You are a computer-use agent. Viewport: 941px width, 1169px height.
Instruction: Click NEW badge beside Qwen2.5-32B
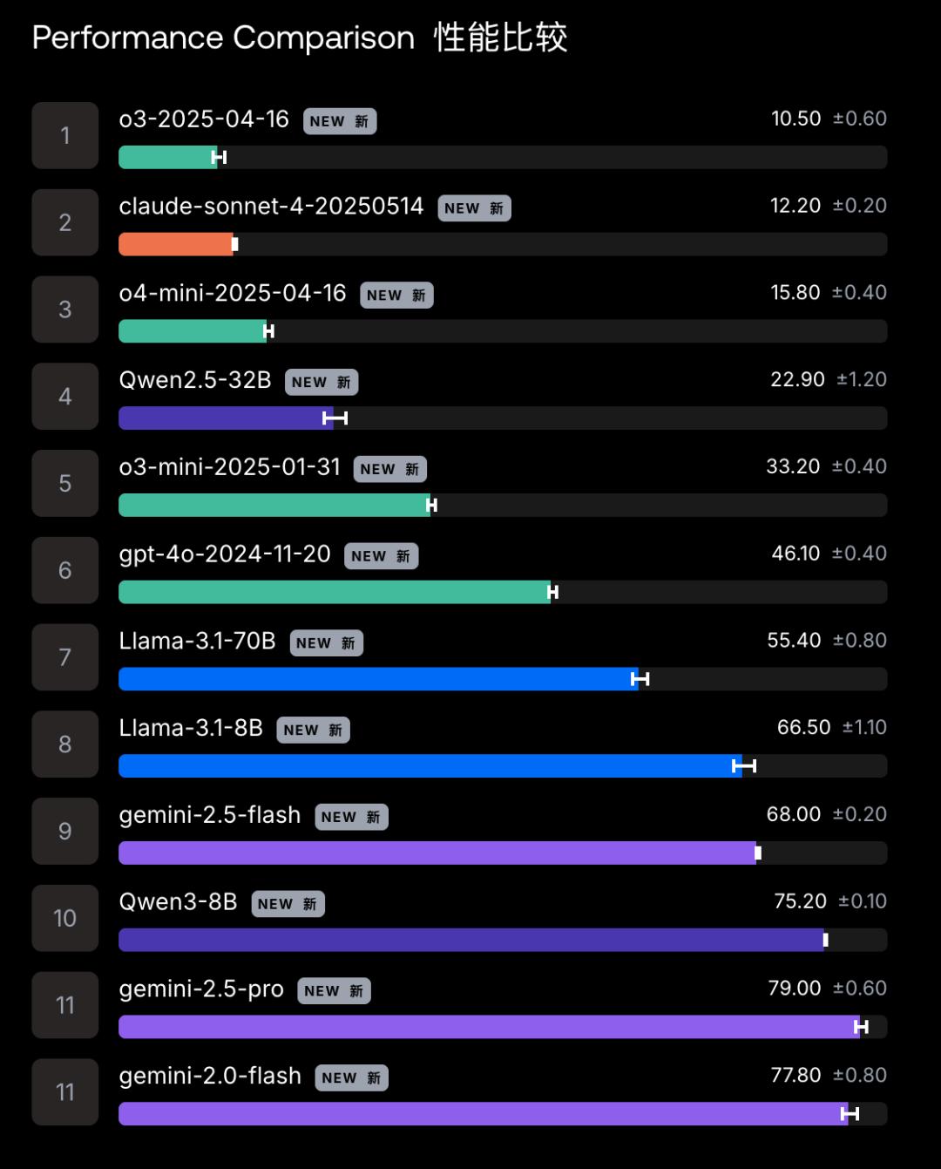coord(322,382)
